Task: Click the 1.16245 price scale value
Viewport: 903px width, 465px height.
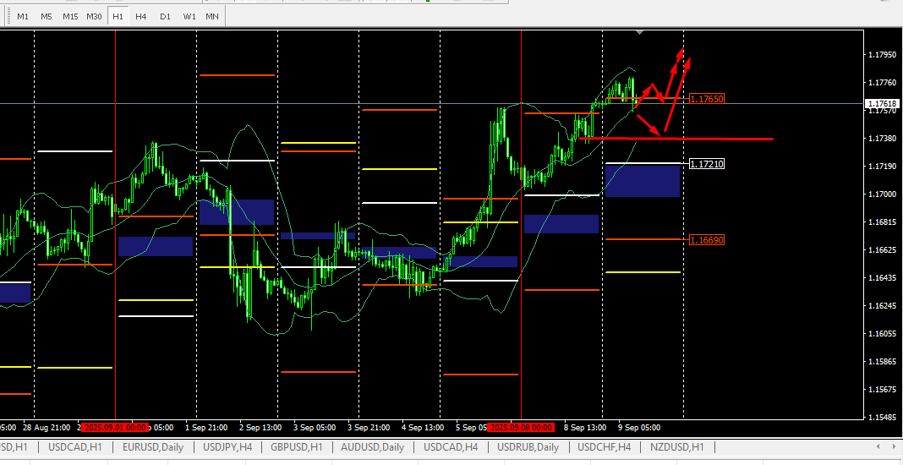Action: pos(882,305)
